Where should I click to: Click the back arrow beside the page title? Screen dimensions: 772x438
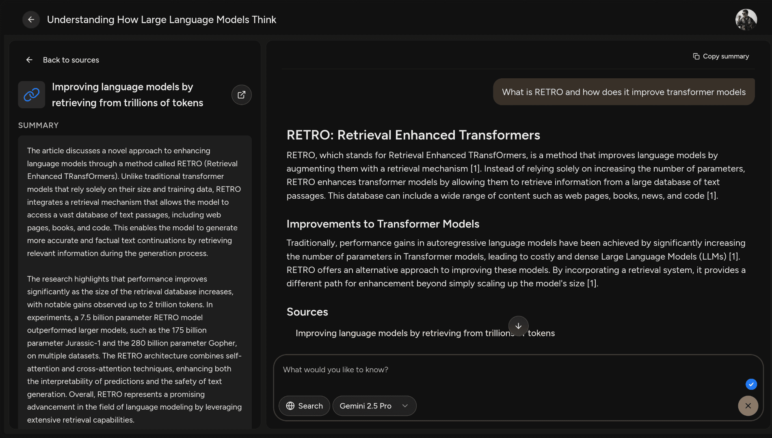31,19
